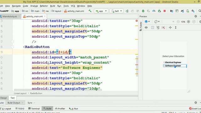
Task: Open the Code menu
Action: 25,6
